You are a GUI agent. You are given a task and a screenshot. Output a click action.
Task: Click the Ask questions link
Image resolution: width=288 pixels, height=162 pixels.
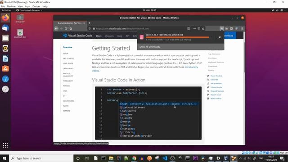(x=216, y=83)
